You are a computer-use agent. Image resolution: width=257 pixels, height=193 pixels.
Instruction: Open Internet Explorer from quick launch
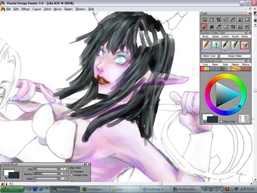pos(41,189)
